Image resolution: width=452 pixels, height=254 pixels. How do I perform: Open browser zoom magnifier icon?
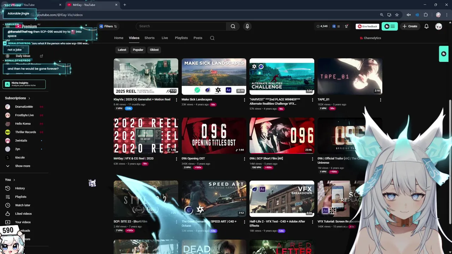pos(382,15)
